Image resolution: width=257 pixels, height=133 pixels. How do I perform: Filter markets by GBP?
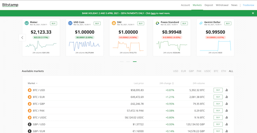tap(191, 71)
